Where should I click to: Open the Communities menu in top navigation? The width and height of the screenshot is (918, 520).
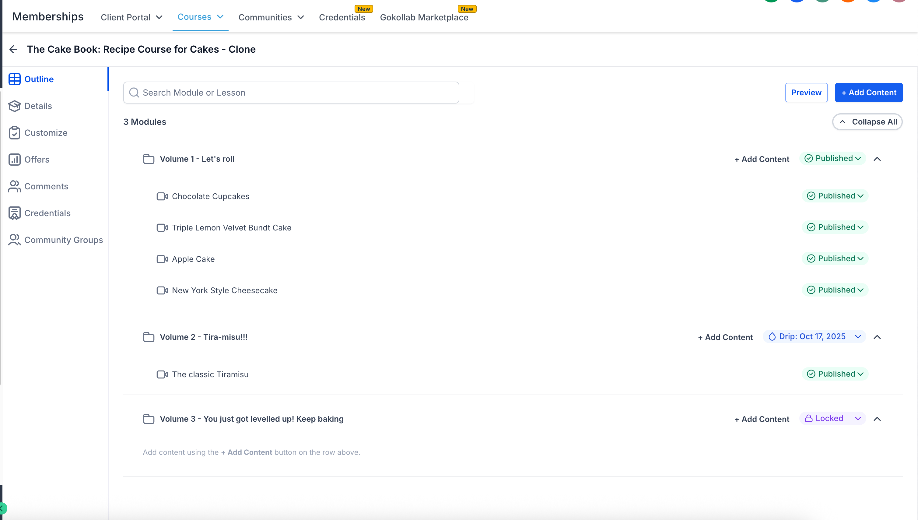(271, 17)
